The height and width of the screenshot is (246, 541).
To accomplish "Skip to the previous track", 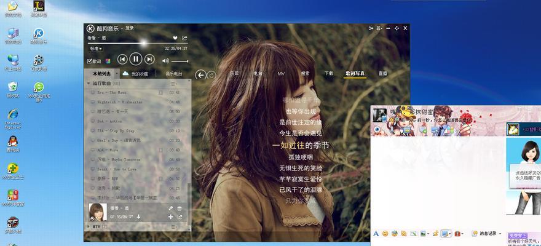I will 122,59.
